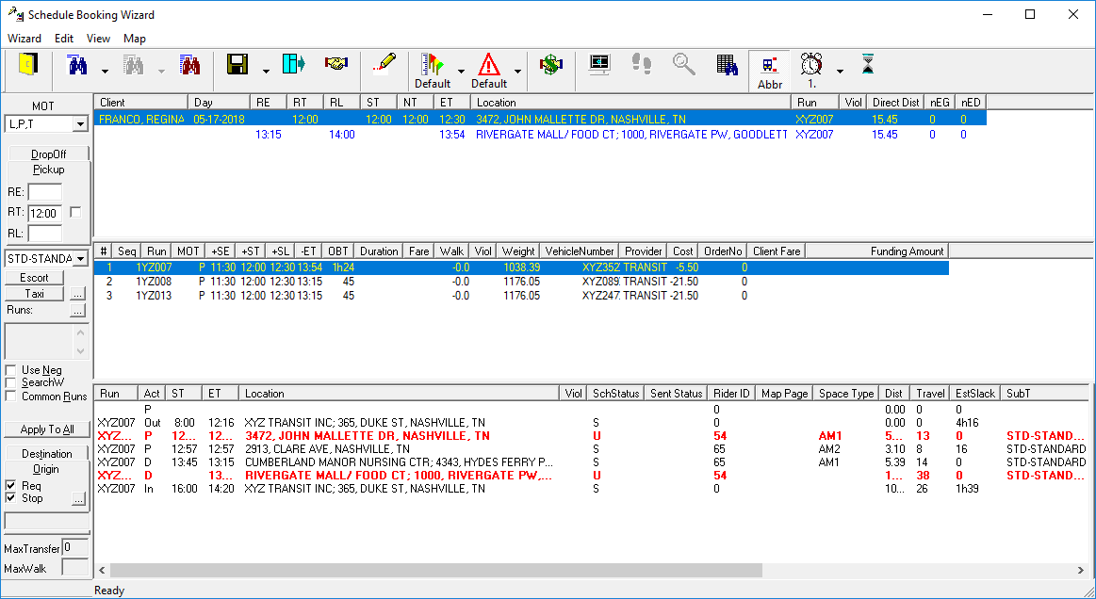The image size is (1096, 599).
Task: Expand the STD-STANDA dropdown list
Action: (80, 258)
